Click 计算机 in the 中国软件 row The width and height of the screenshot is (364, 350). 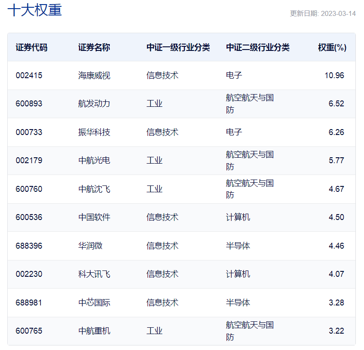pos(238,217)
